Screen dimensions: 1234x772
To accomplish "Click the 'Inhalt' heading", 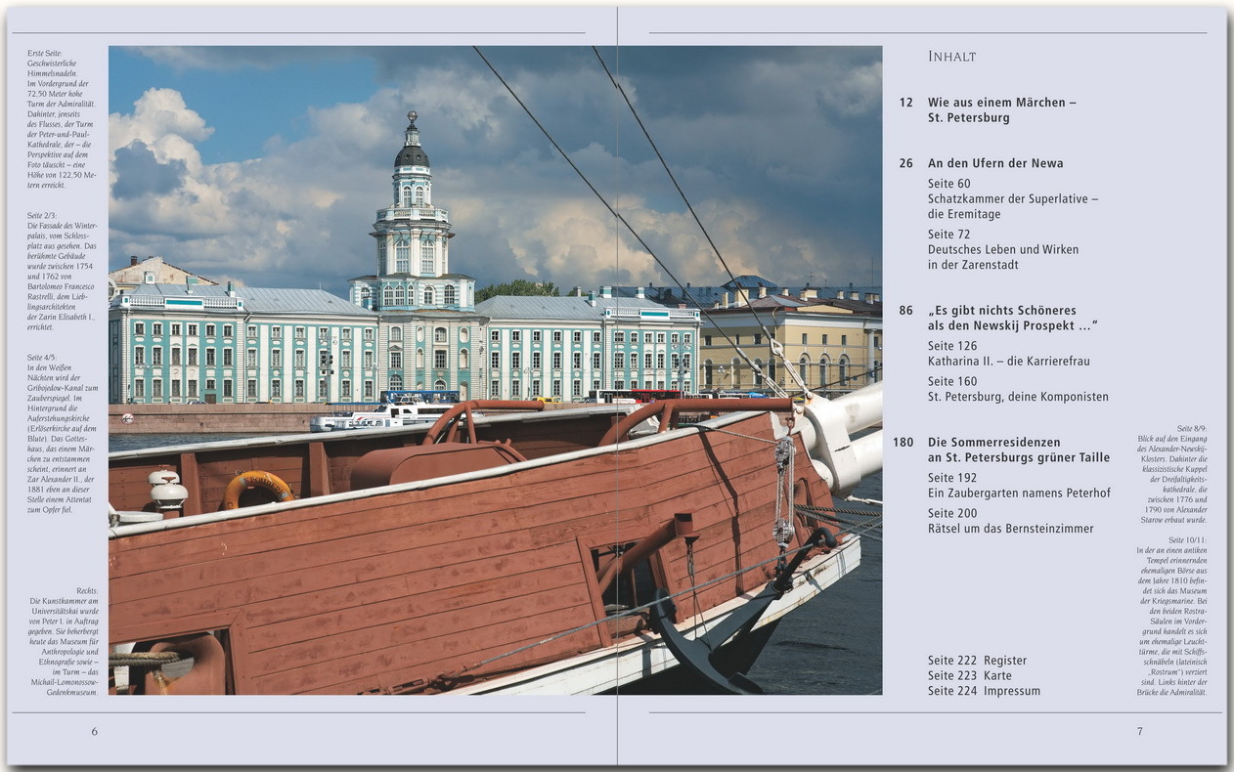I will [951, 57].
